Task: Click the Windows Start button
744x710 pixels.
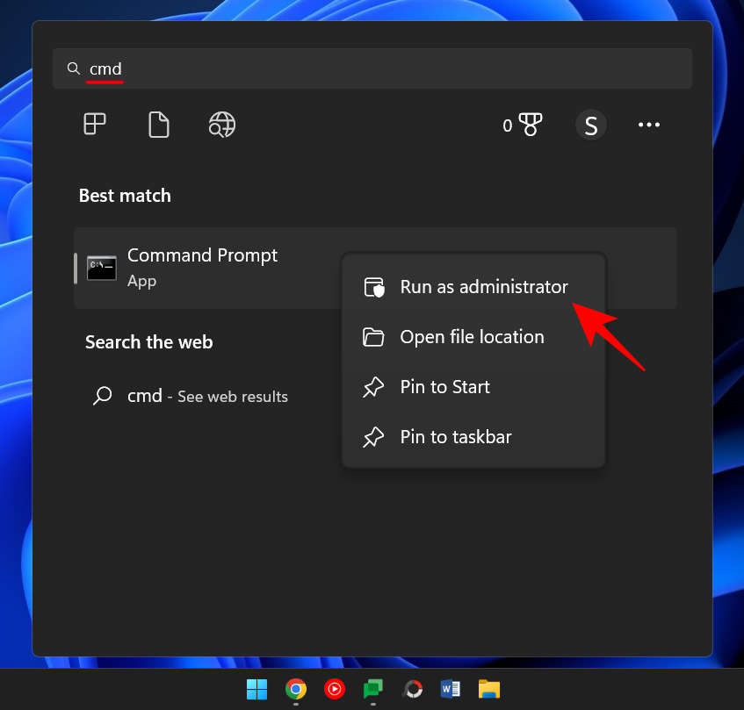Action: [x=256, y=690]
